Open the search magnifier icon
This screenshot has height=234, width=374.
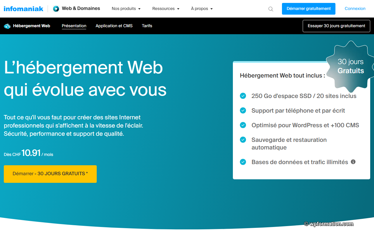coord(271,9)
